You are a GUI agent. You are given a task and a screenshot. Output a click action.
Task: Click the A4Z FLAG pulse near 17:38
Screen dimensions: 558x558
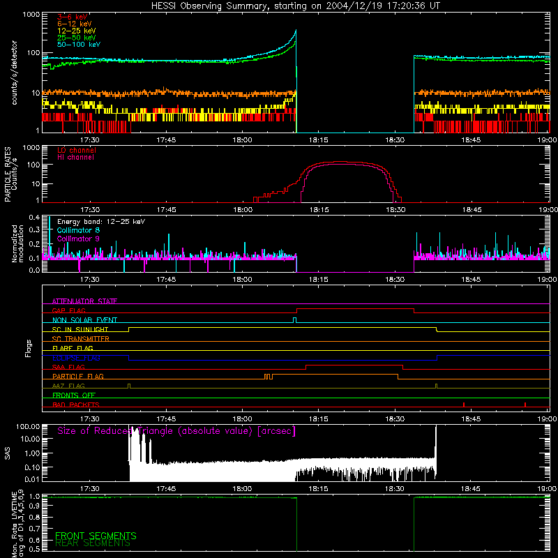pyautogui.click(x=129, y=386)
